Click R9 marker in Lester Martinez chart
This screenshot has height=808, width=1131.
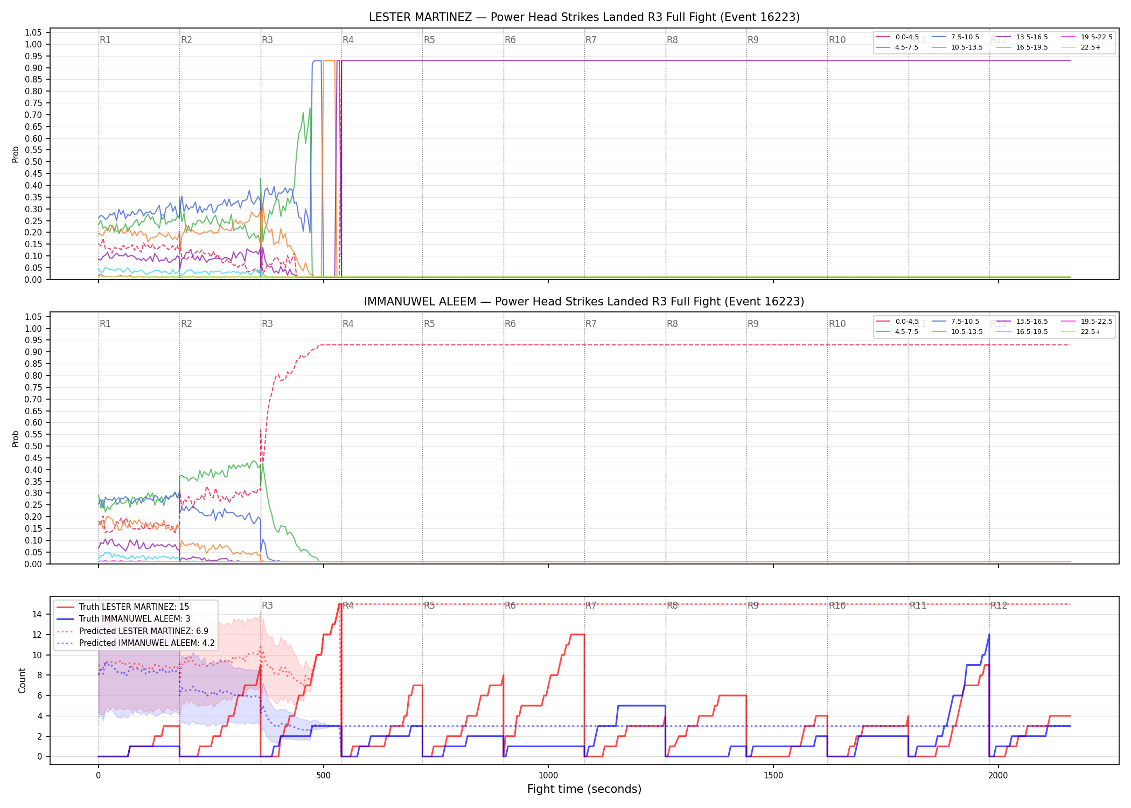(x=753, y=40)
